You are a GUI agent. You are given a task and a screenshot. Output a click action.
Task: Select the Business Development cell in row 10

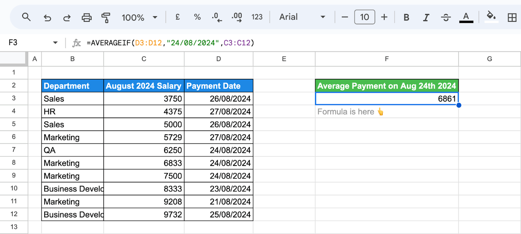tap(72, 189)
